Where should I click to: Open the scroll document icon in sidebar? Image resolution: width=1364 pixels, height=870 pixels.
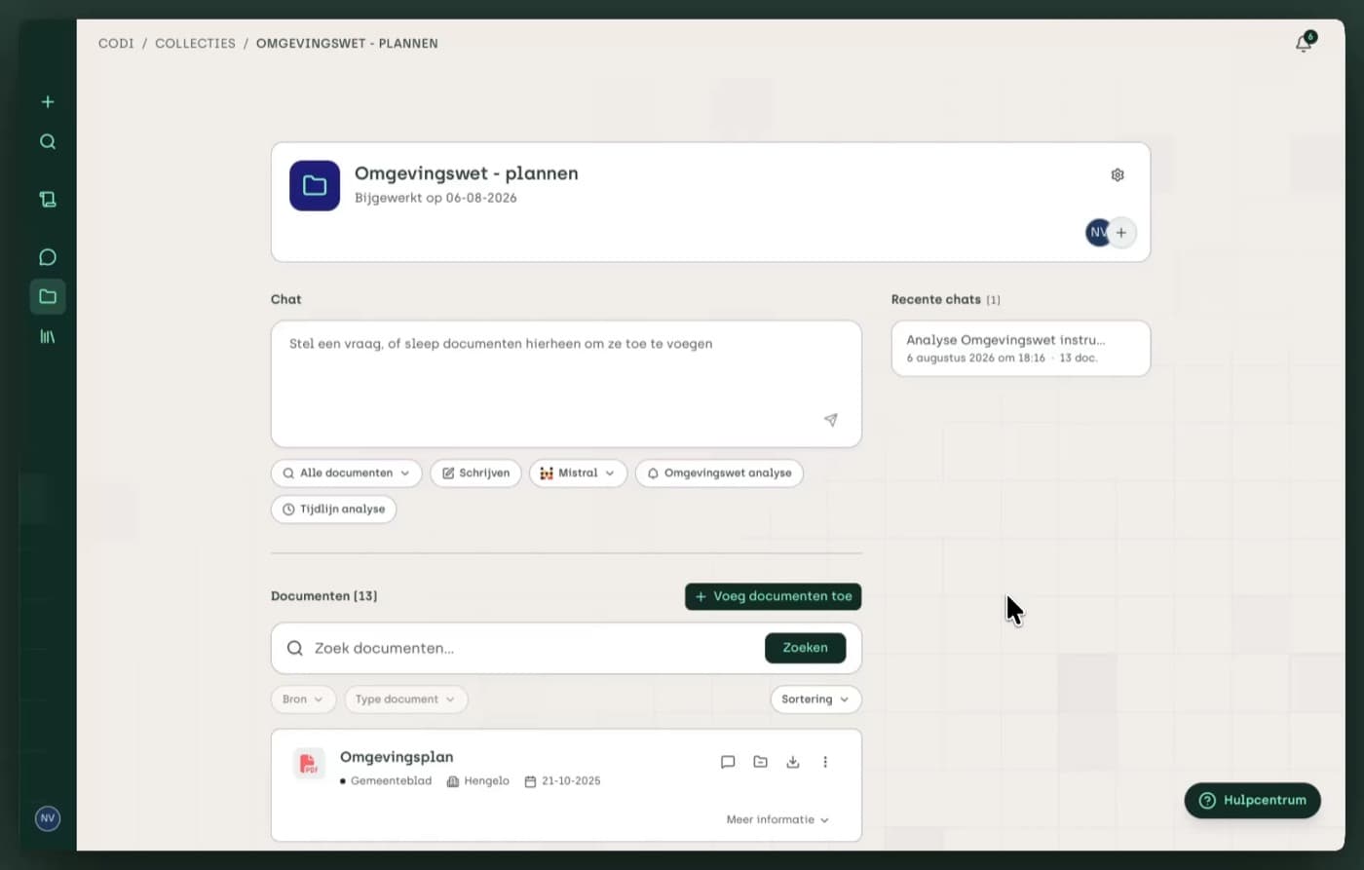tap(48, 200)
